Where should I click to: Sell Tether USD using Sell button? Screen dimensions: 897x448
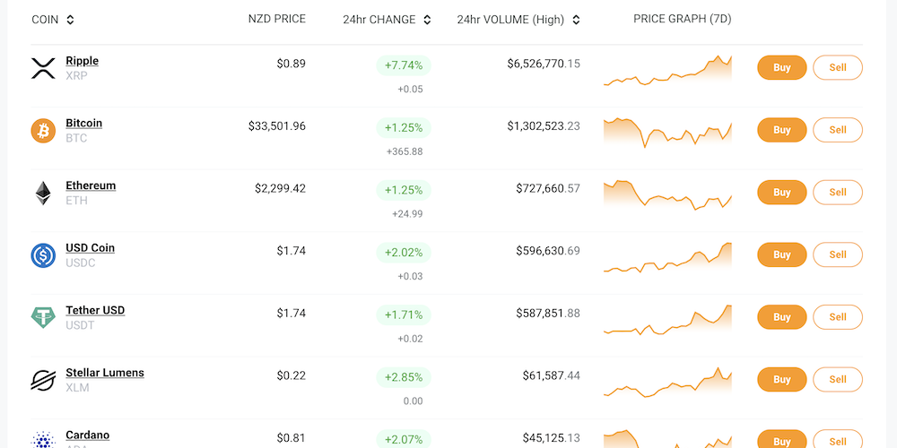837,317
